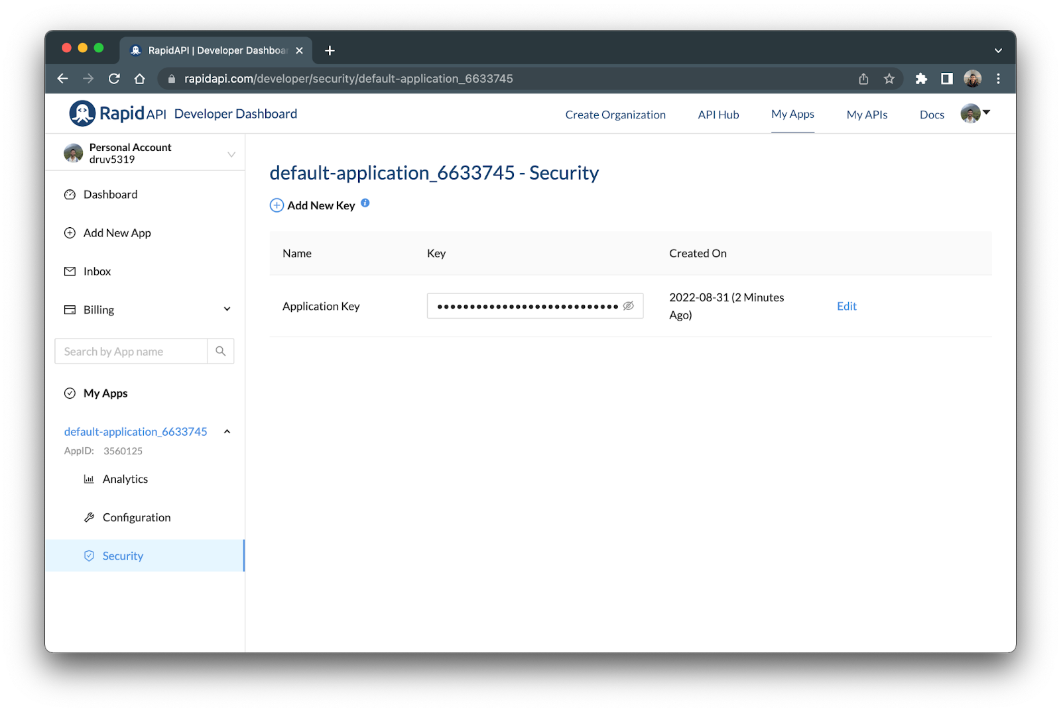1061x712 pixels.
Task: Open Chrome three-dot menu
Action: point(999,79)
